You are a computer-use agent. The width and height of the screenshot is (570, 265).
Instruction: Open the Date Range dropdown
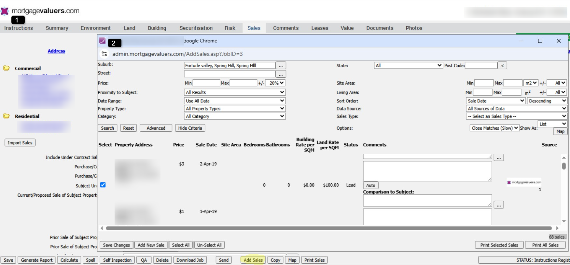point(235,101)
